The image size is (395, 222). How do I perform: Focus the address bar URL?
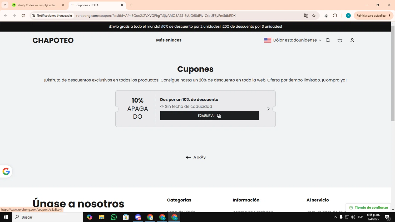[x=156, y=16]
